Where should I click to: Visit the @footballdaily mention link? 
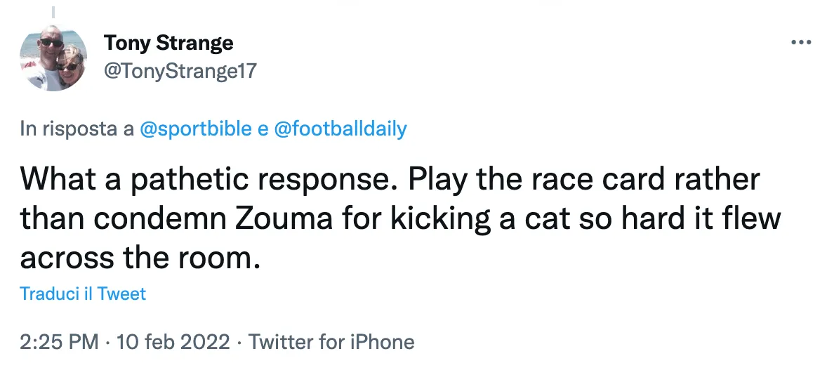(340, 129)
